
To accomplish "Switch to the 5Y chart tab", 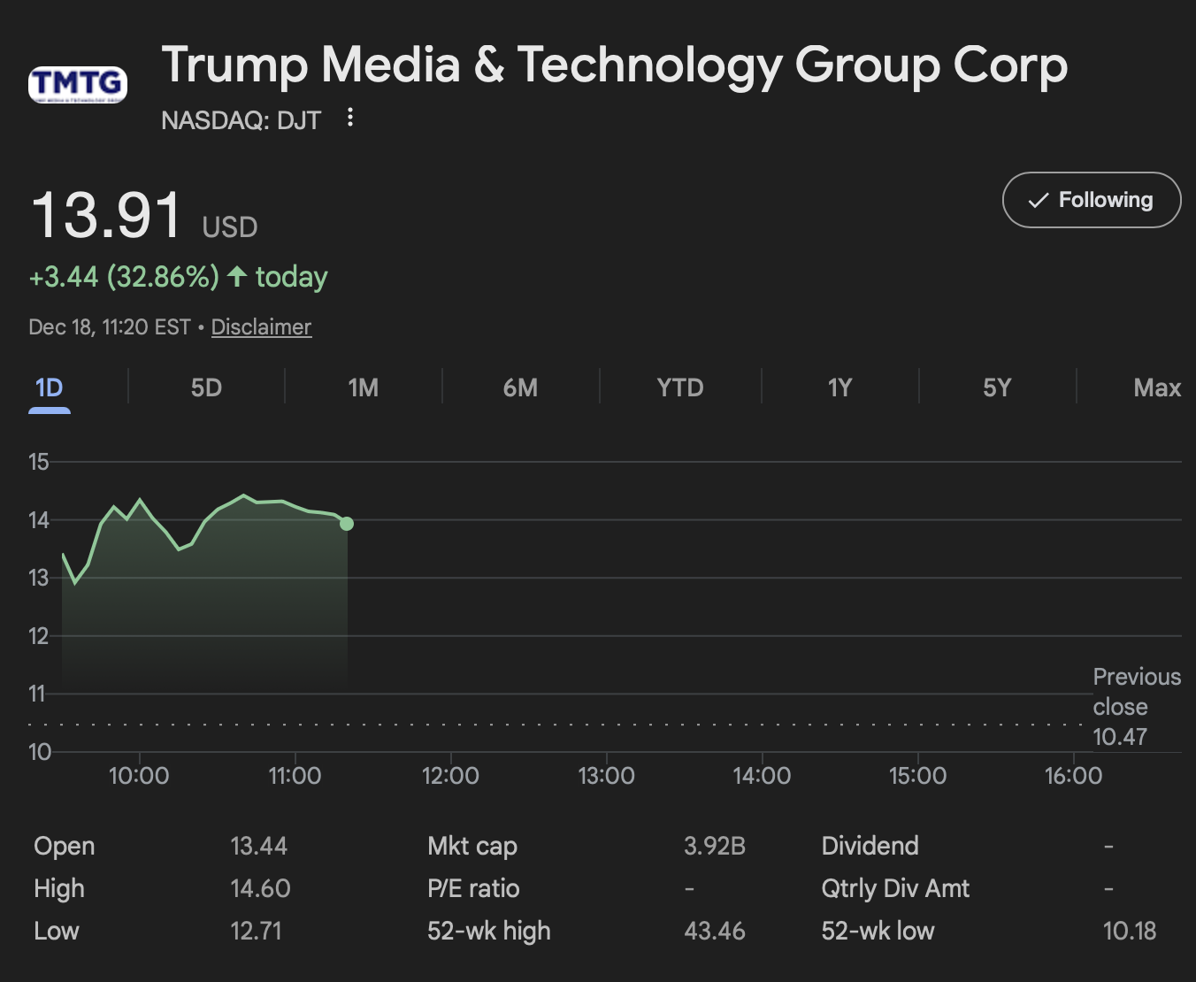I will (997, 387).
